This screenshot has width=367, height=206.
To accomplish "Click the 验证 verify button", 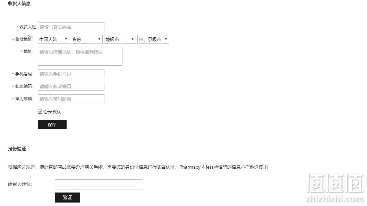I will click(67, 197).
